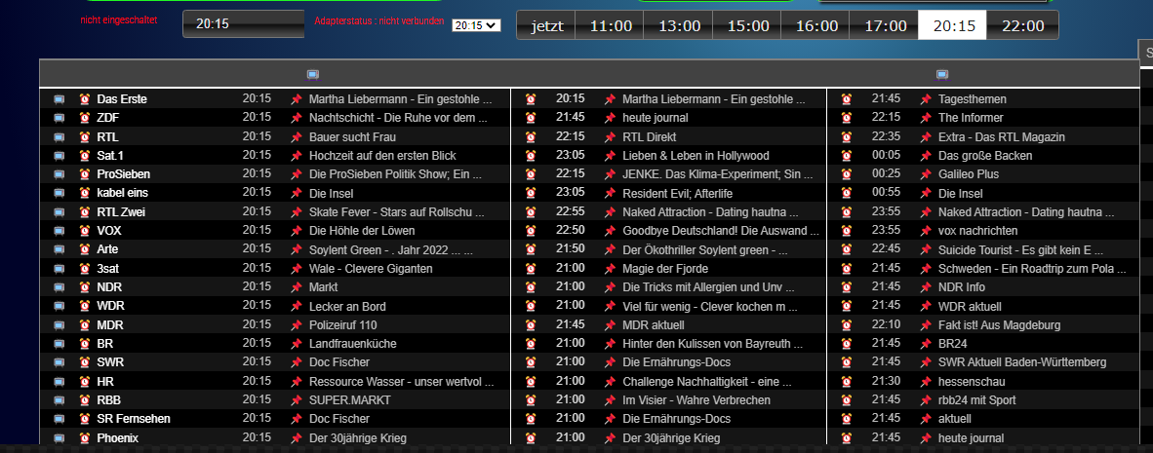Pin the show Bauer sucht Frau
The height and width of the screenshot is (453, 1153).
297,136
